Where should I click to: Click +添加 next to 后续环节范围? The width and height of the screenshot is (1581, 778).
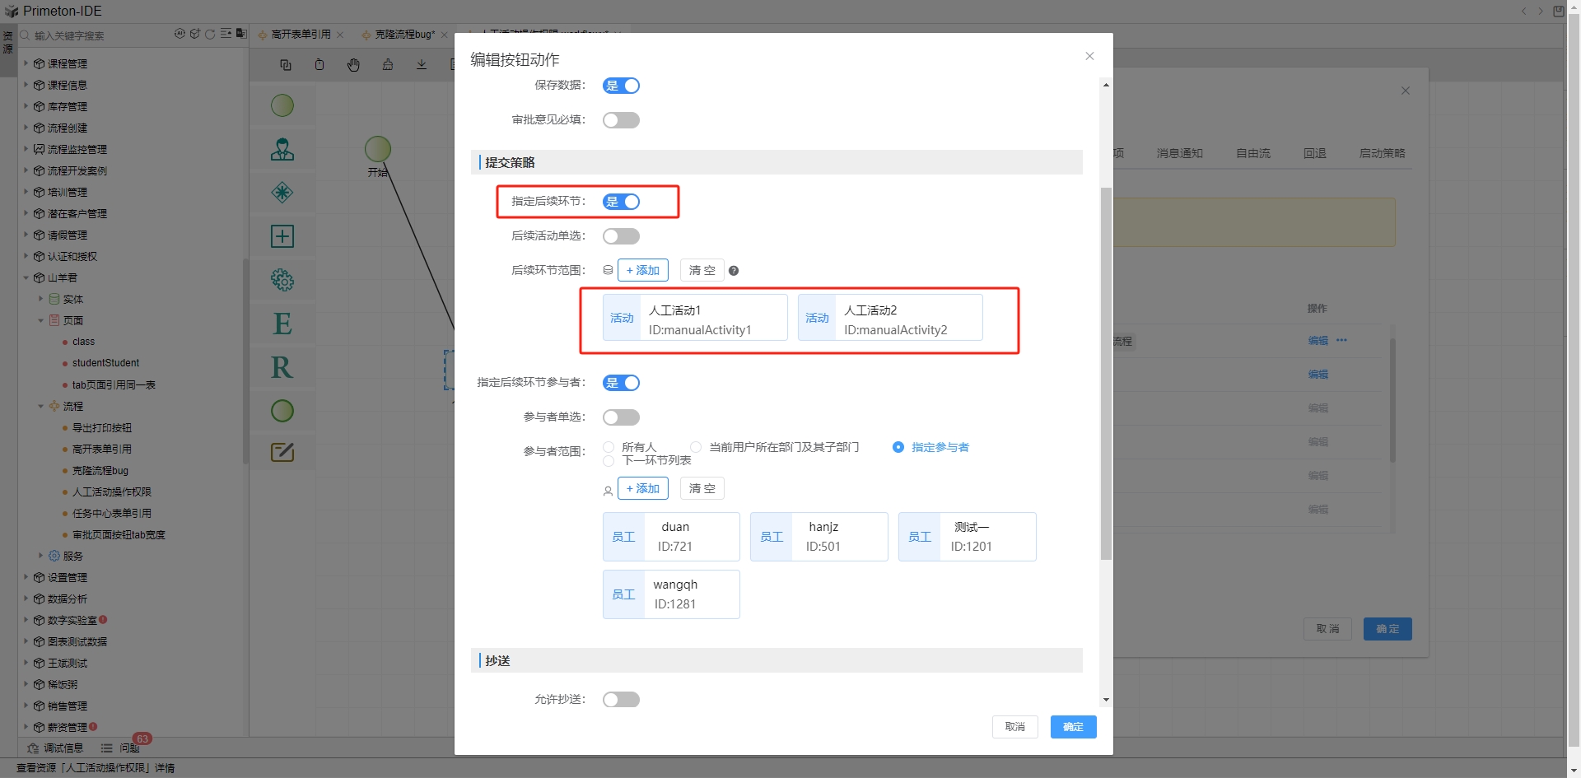[642, 271]
